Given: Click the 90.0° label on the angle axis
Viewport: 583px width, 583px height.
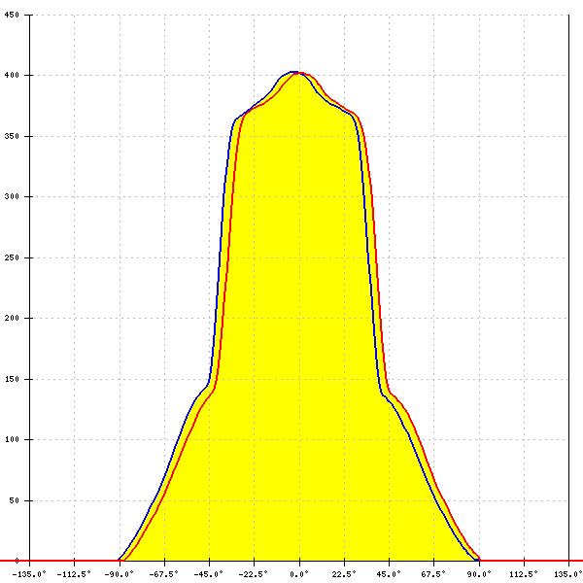Looking at the screenshot, I should tap(479, 574).
